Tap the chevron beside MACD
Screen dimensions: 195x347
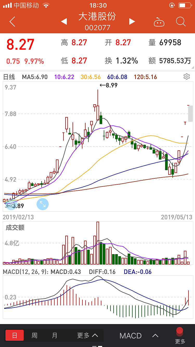point(155,336)
